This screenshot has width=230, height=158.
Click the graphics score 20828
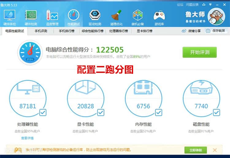[86, 106]
